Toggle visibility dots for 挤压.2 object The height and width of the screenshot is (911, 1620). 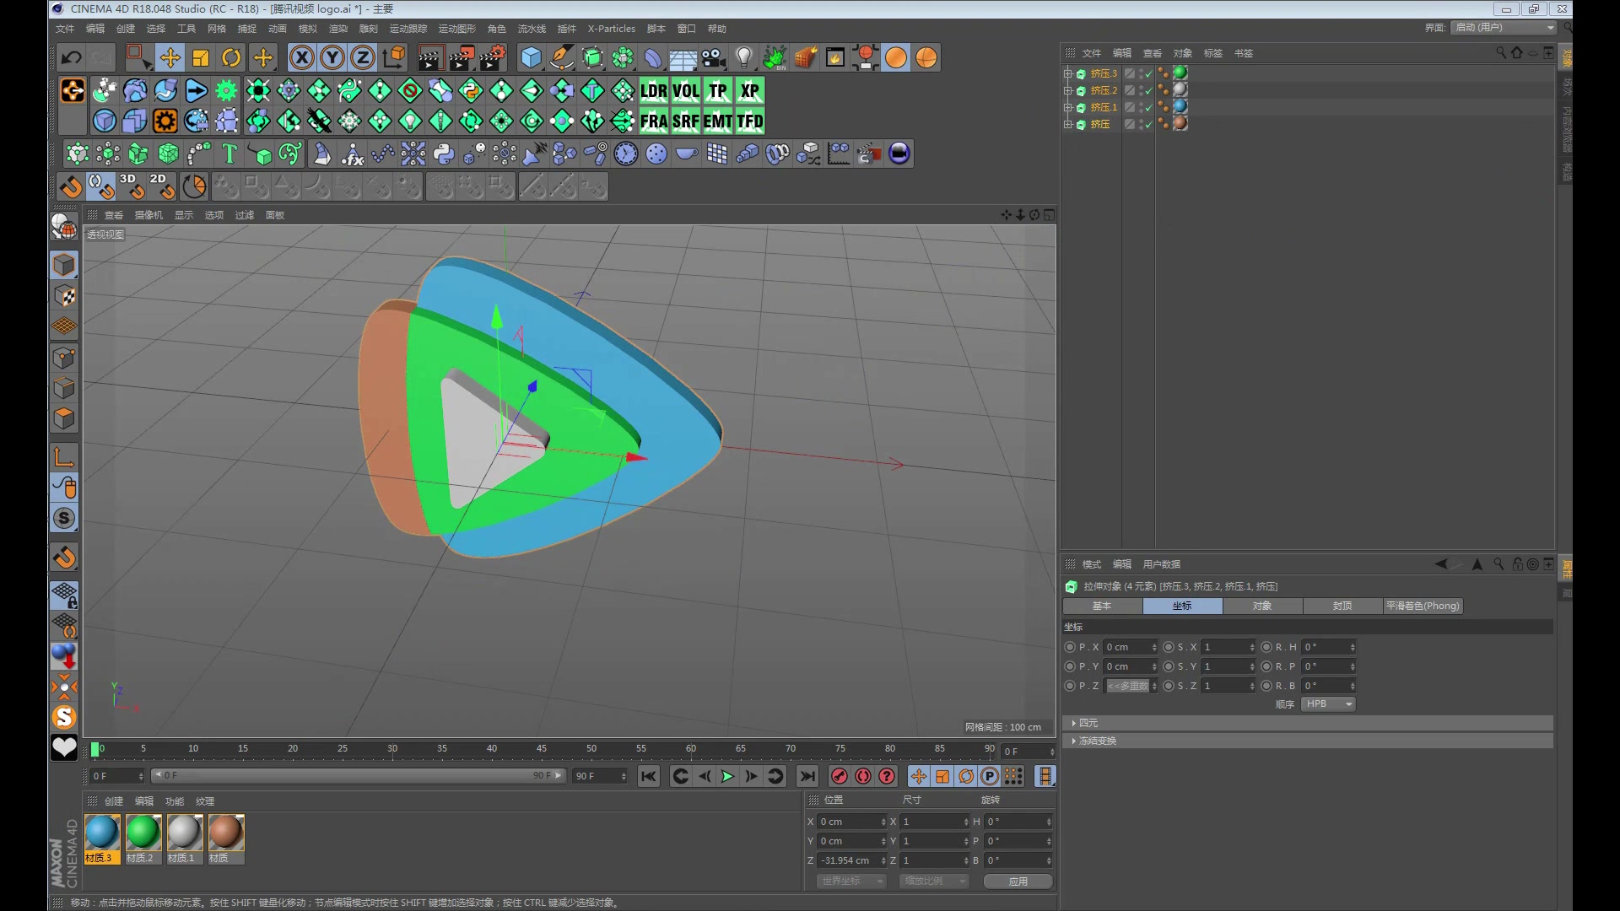pyautogui.click(x=1139, y=90)
